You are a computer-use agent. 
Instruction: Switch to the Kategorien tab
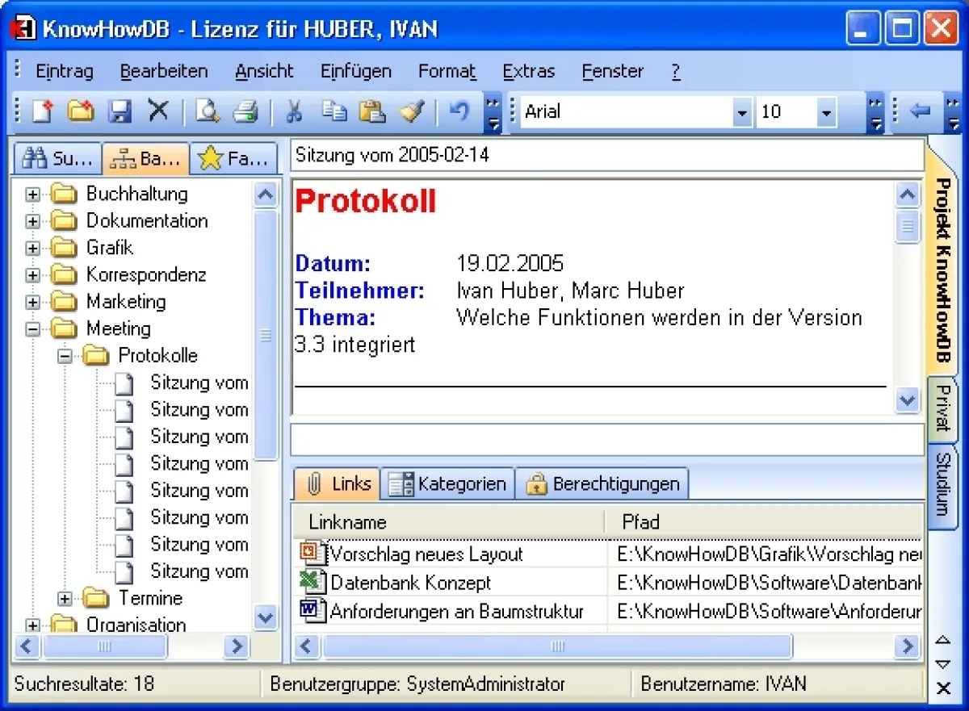click(x=448, y=484)
